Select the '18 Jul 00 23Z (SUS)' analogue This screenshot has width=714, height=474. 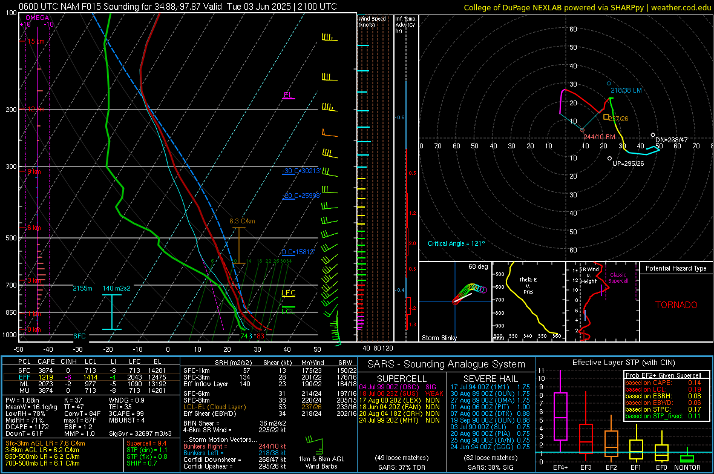coord(401,393)
